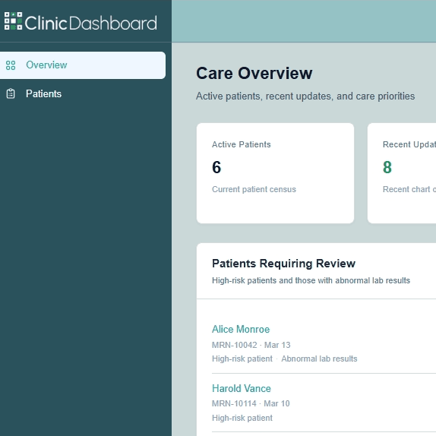Click the Patients clipboard icon in sidebar

tap(11, 93)
